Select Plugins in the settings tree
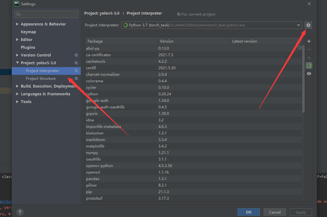The image size is (327, 217). [x=28, y=47]
